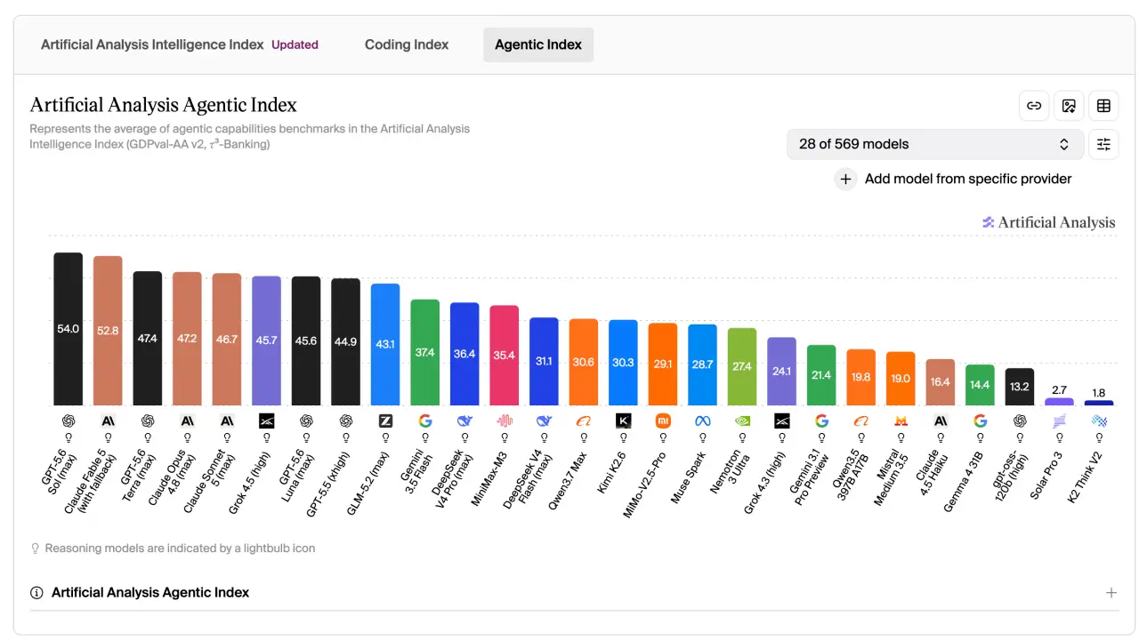Click the 14.4 value on Gemma 4 31B
This screenshot has width=1139, height=641.
(980, 385)
